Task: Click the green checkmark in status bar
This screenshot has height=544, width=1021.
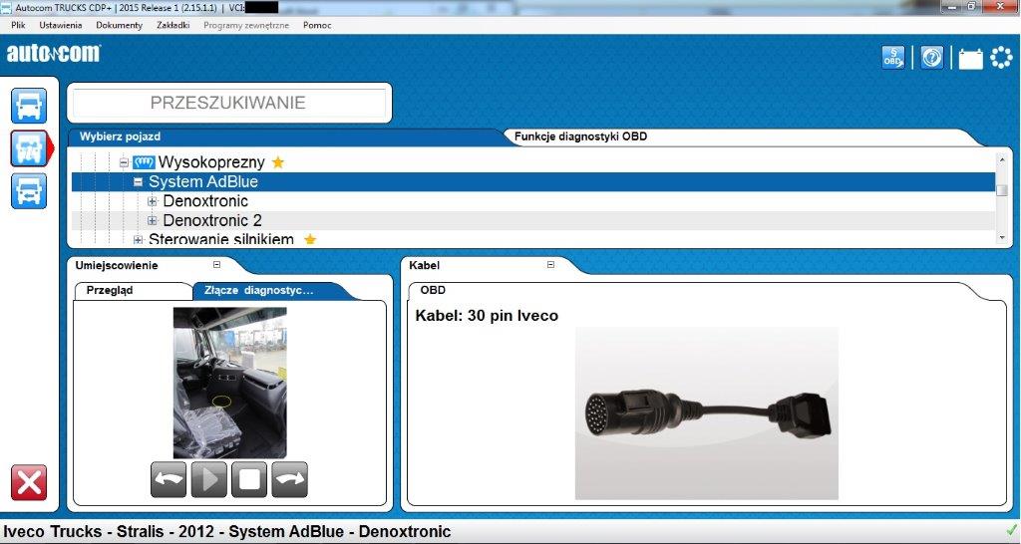Action: (x=1011, y=531)
